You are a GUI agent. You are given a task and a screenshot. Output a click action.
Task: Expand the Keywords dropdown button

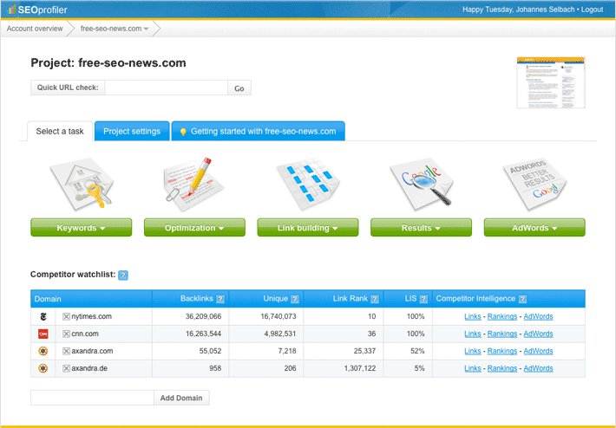click(81, 228)
